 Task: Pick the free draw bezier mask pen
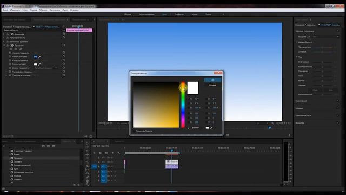pos(21,49)
